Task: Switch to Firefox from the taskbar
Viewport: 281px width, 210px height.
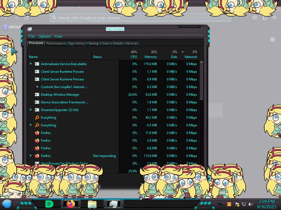Action: [71, 204]
